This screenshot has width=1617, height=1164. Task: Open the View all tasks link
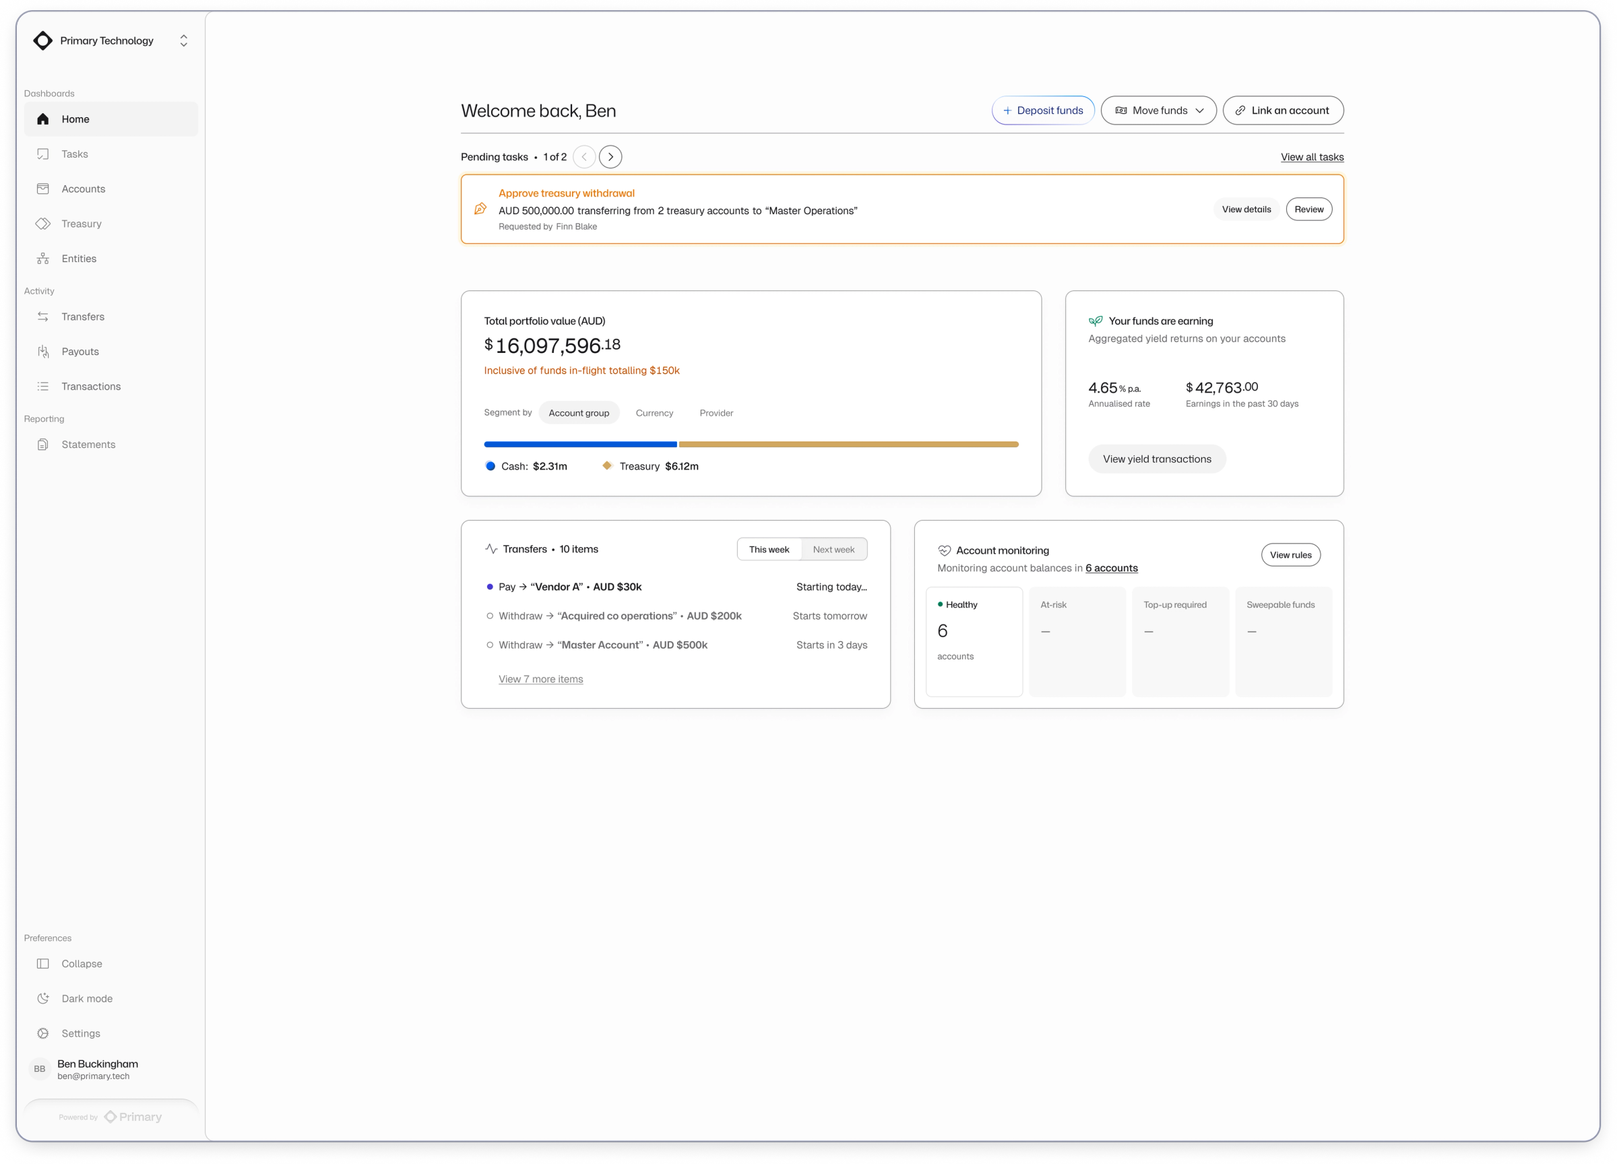pos(1312,157)
